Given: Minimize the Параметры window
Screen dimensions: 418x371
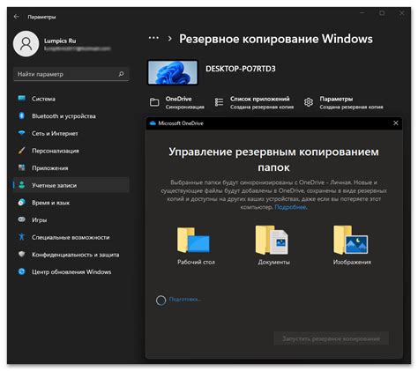Looking at the screenshot, I should click(x=362, y=13).
